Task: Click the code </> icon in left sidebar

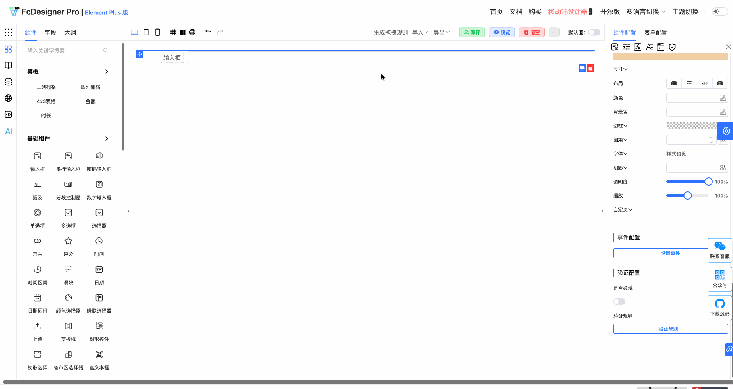Action: pos(8,115)
